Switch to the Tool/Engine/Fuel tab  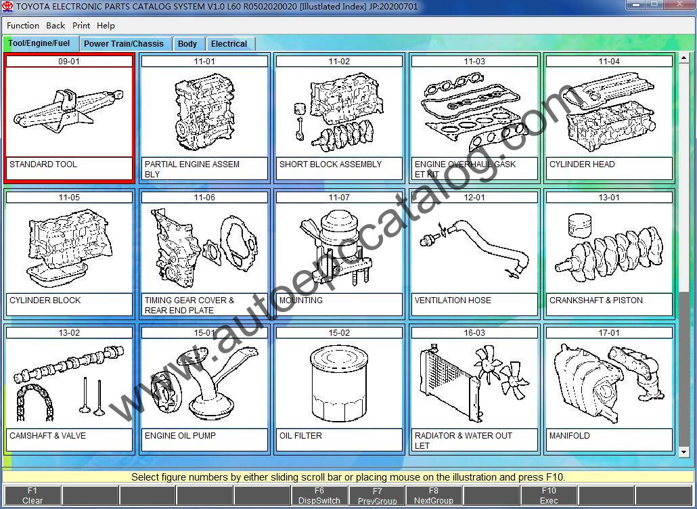pos(40,43)
